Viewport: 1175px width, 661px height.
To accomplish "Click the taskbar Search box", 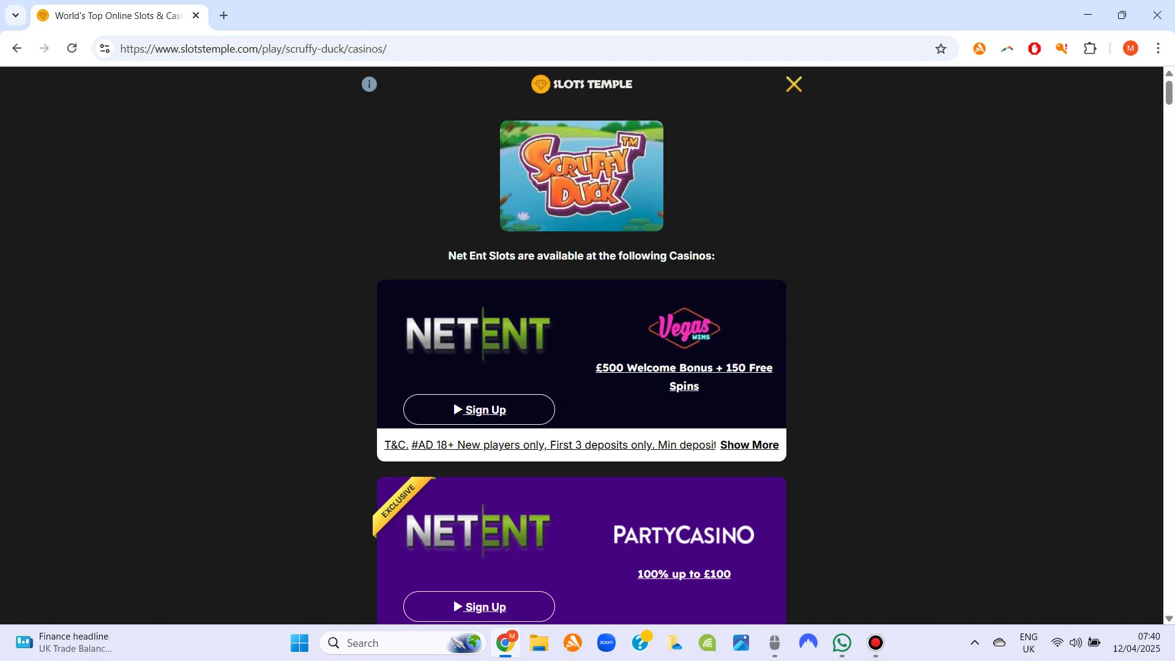I will coord(403,643).
